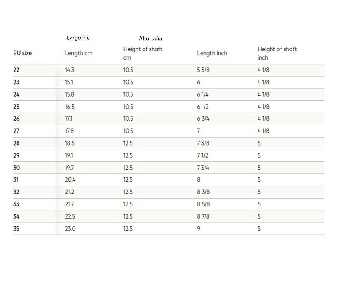Click the 'Height of shaft cm' header

point(143,53)
